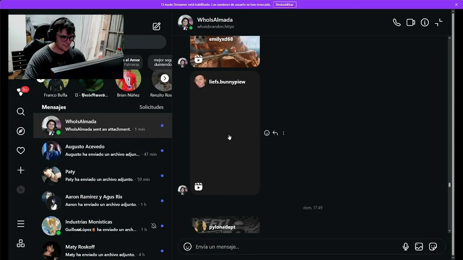
Task: React to the message with emoji icon
Action: click(x=267, y=133)
